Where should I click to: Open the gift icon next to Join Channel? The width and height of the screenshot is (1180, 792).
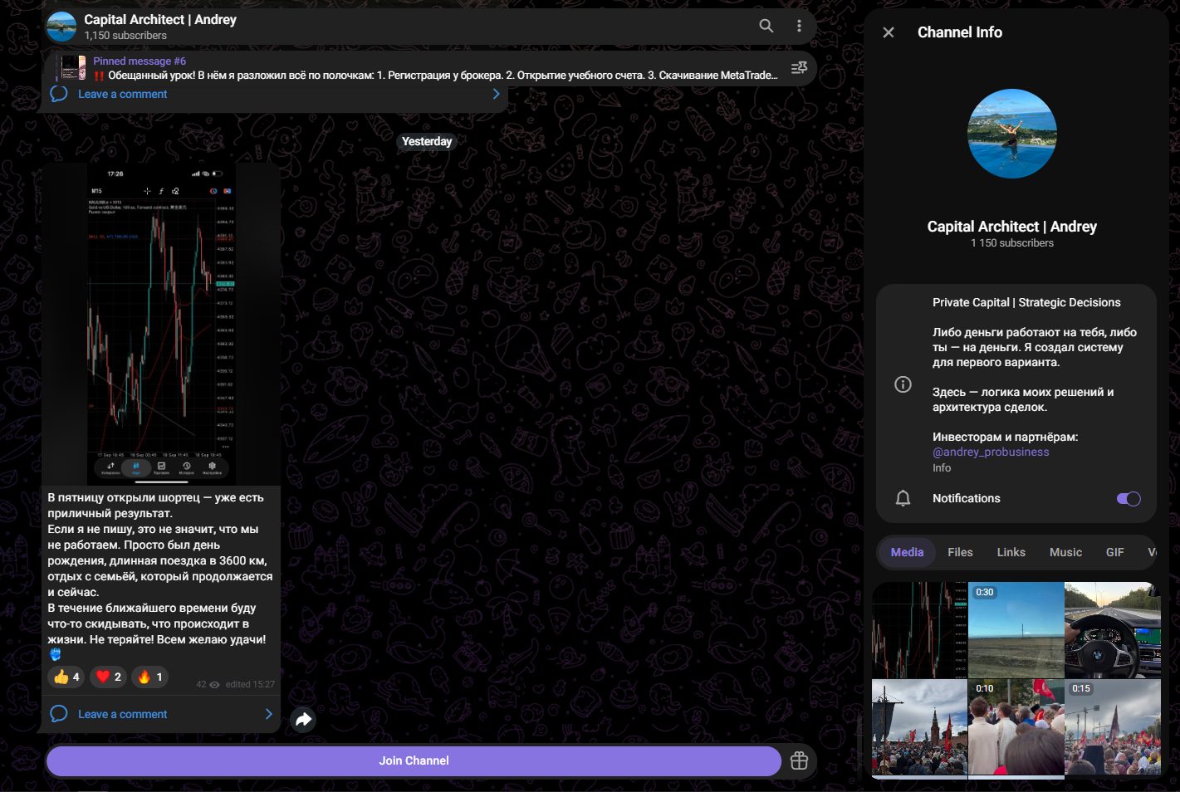click(x=799, y=760)
